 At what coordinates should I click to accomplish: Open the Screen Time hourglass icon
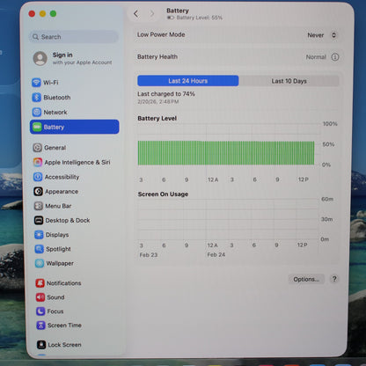point(40,326)
